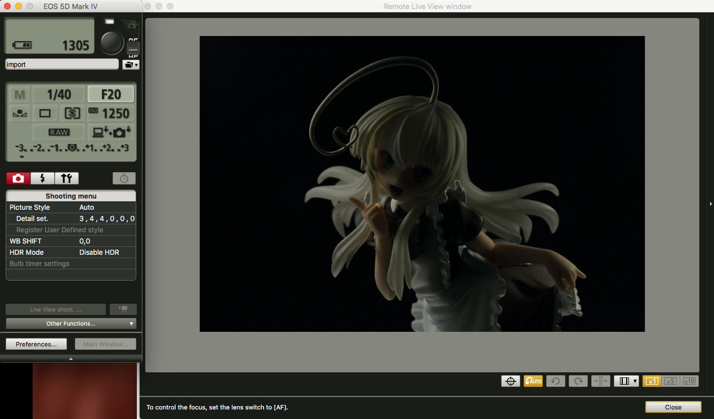Select the x10 magnification view
714x419 pixels.
[689, 381]
